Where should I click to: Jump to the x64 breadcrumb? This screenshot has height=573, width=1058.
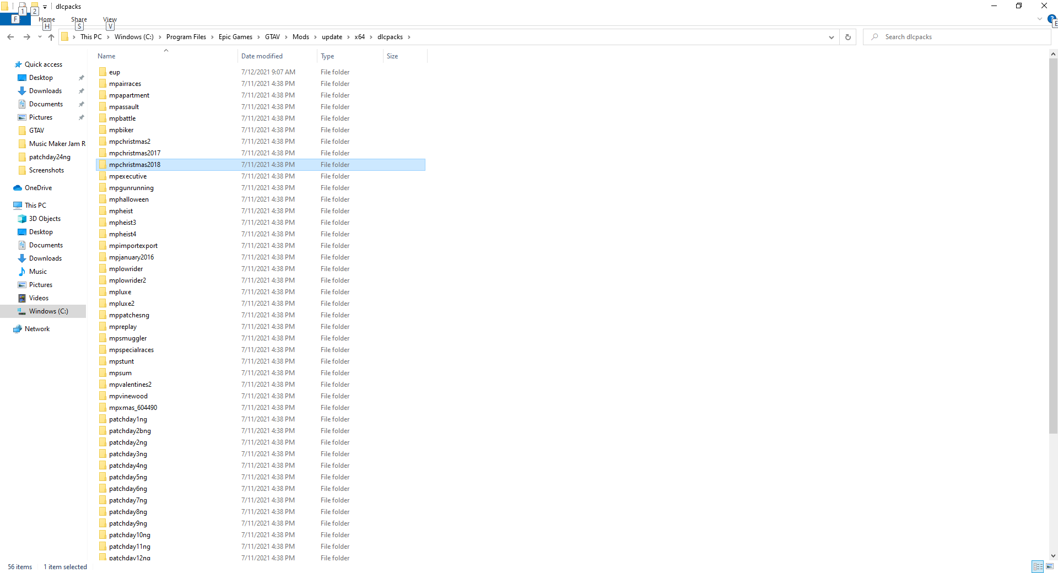(x=360, y=37)
